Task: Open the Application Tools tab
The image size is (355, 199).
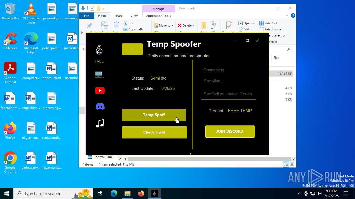Action: point(158,16)
